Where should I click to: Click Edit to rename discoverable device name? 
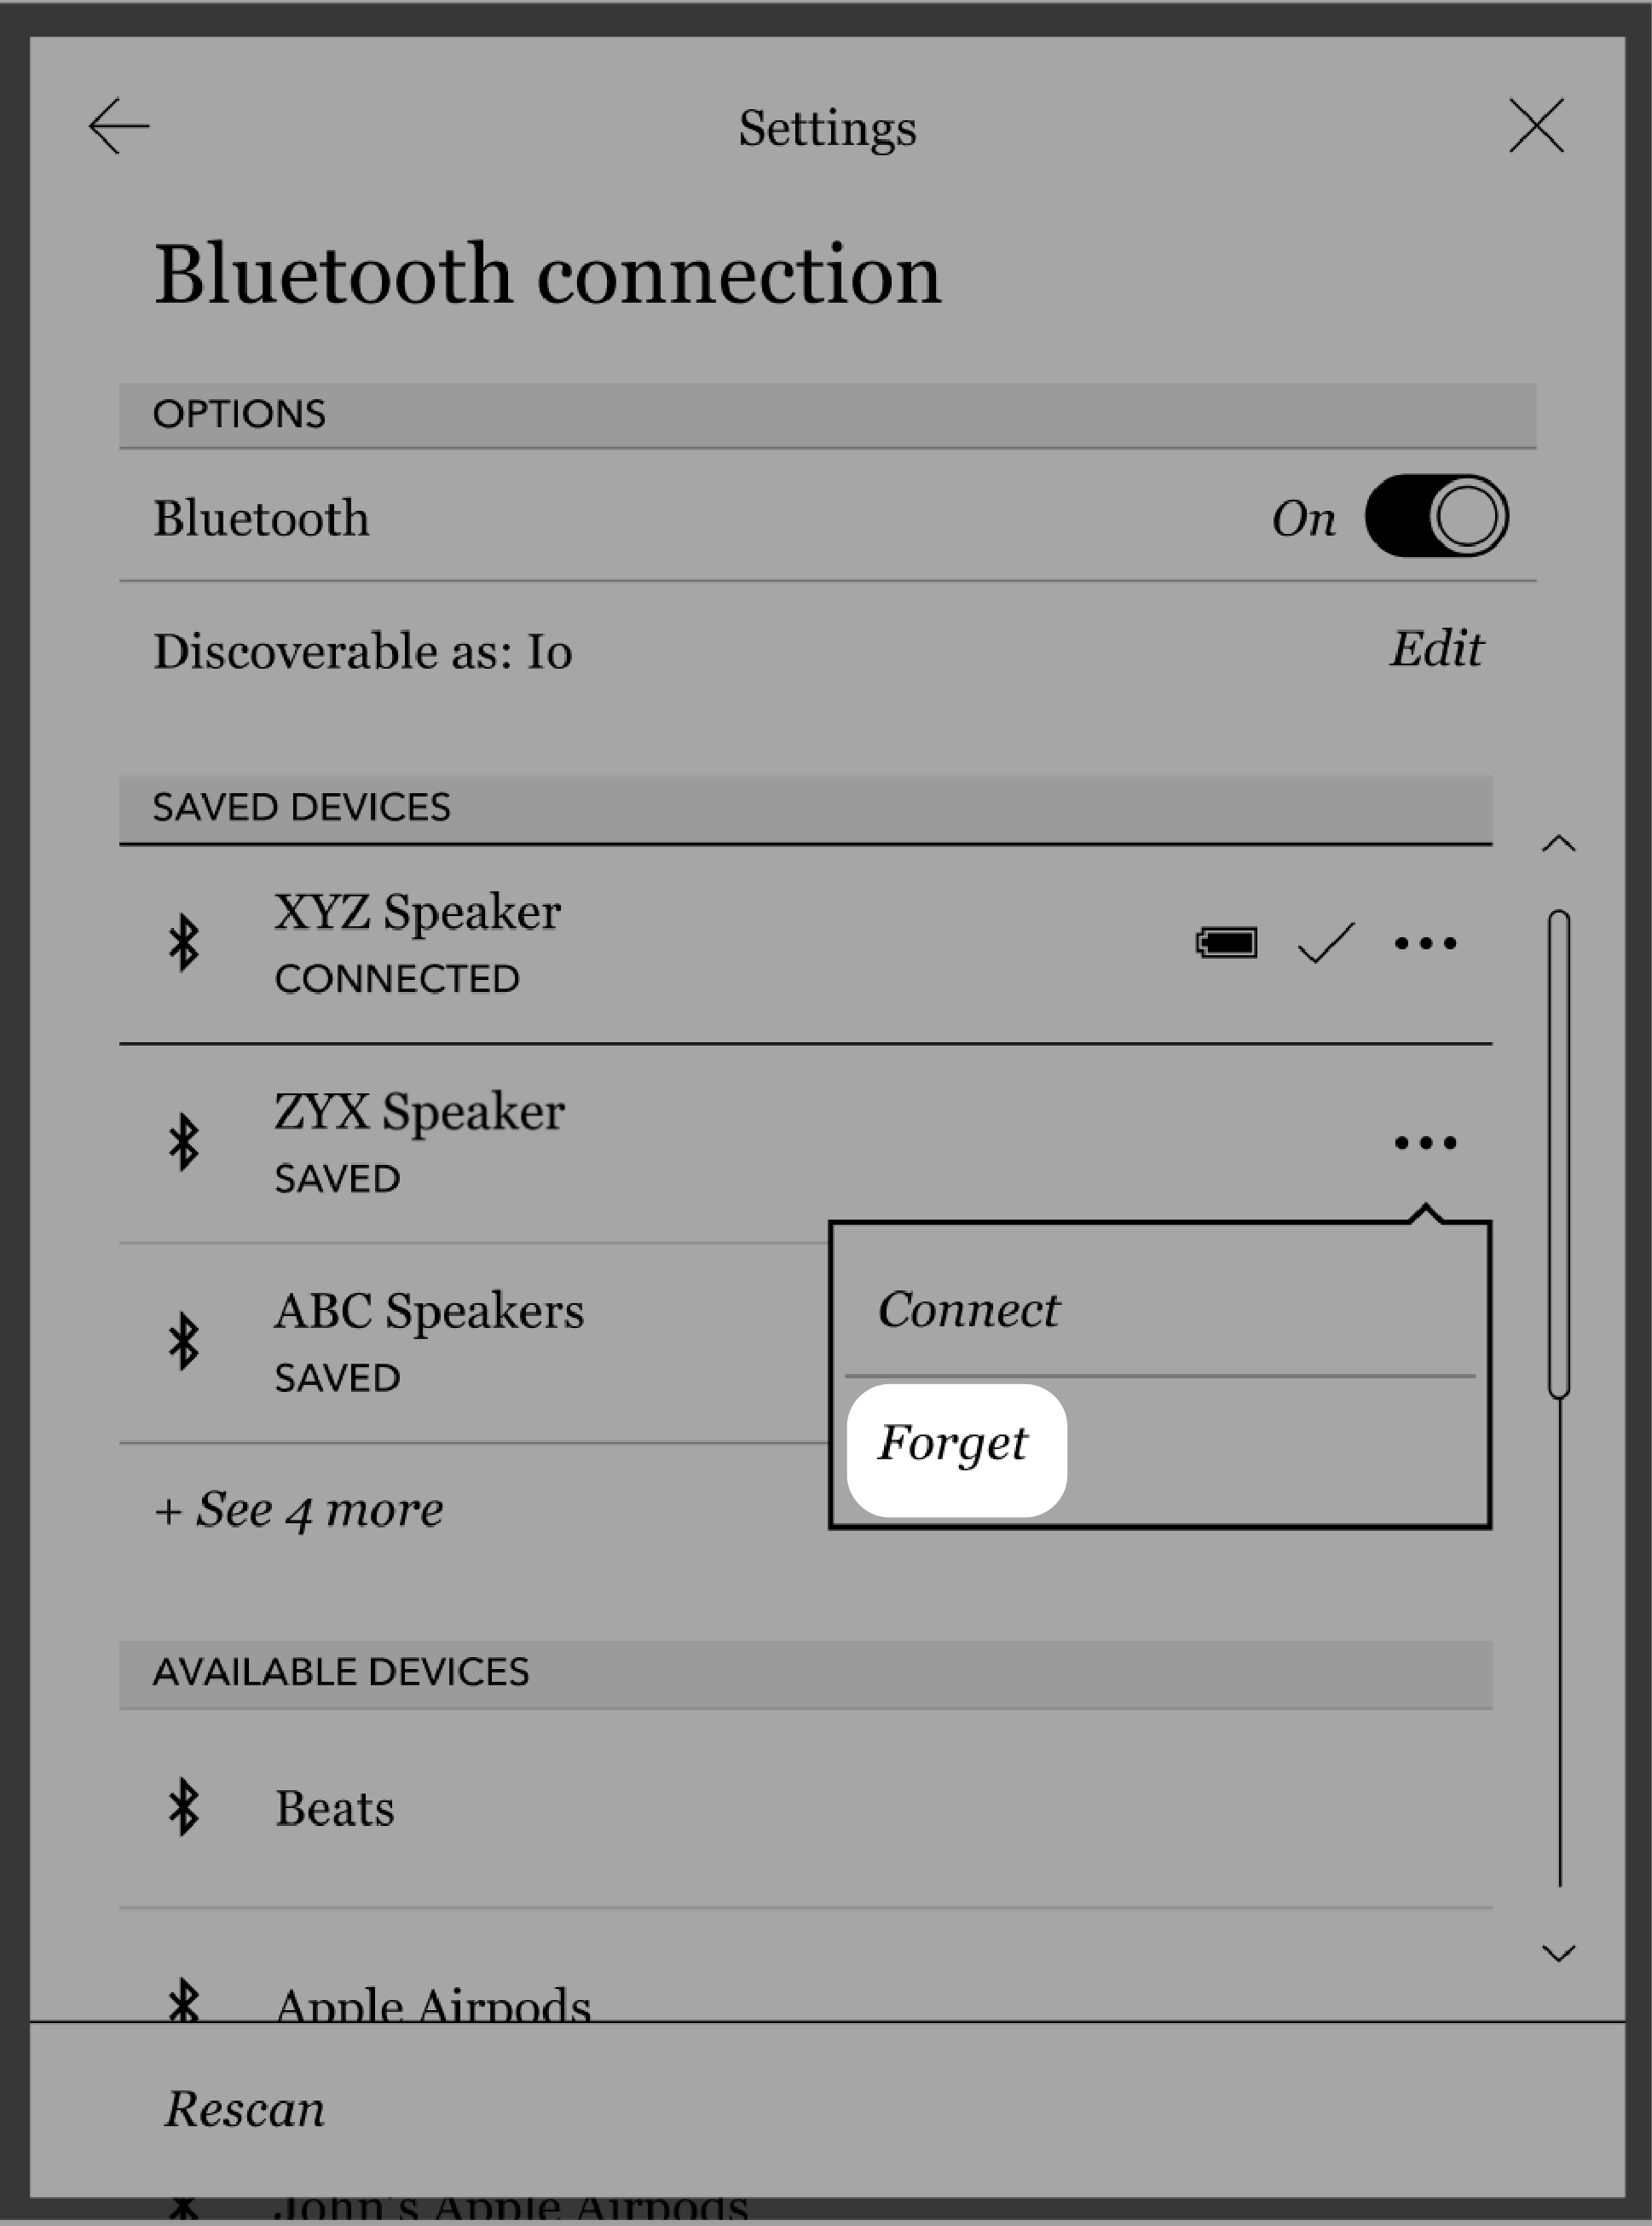(1437, 649)
